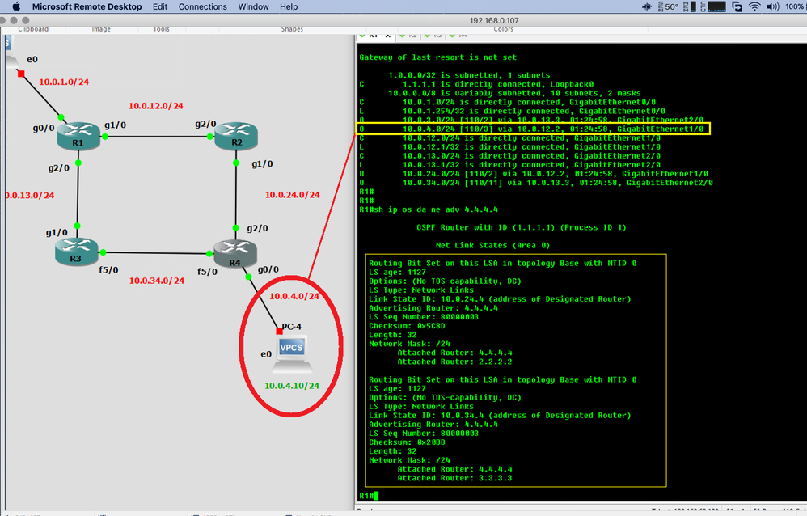Click the 'sh ip os da ne adv 4.4.4.4' command

pyautogui.click(x=436, y=209)
